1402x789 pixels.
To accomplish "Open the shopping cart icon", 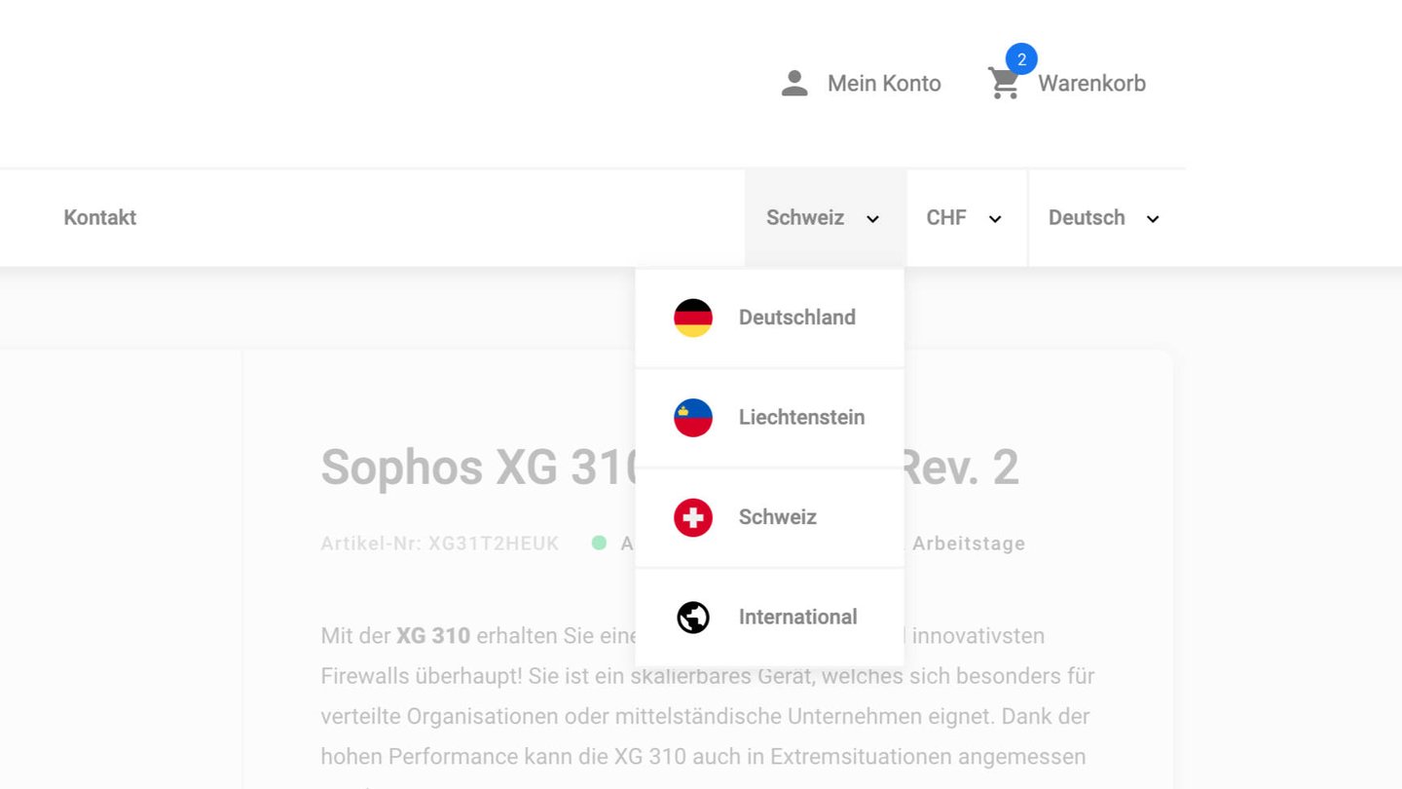I will coord(1003,84).
